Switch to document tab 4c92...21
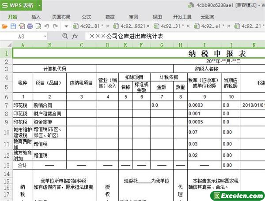The width and height of the screenshot is (265, 201). click(x=251, y=26)
